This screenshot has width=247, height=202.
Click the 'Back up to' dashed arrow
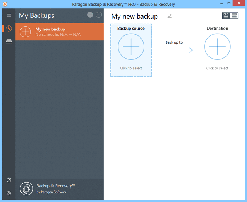point(174,50)
